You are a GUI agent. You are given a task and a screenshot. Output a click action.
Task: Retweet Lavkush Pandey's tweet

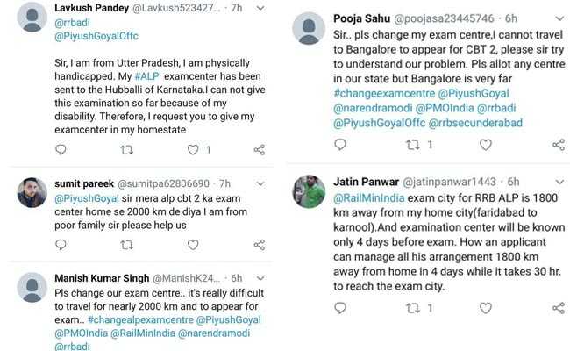pyautogui.click(x=127, y=150)
